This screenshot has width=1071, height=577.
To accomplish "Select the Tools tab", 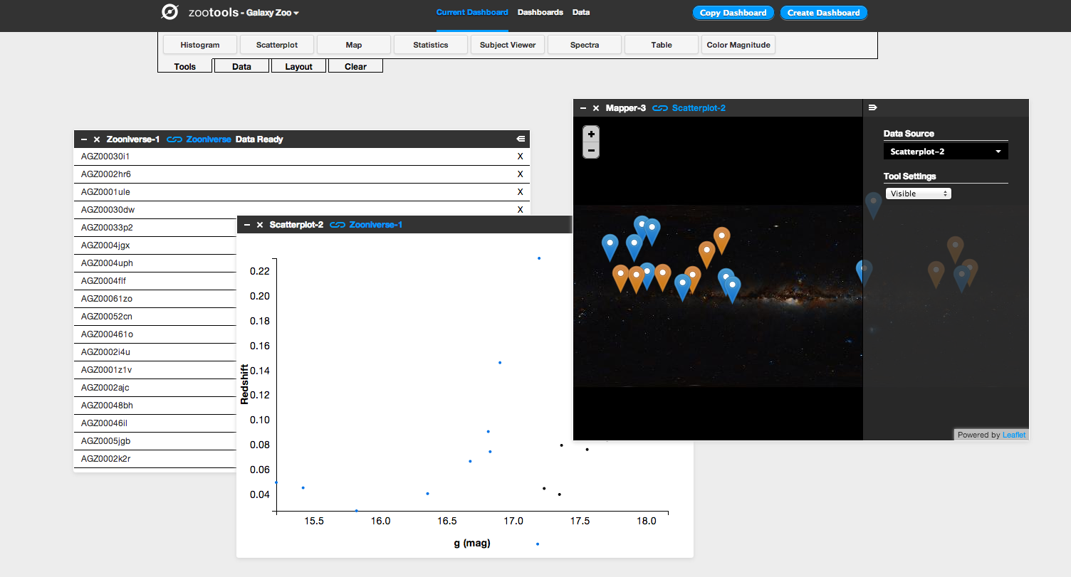I will (185, 66).
